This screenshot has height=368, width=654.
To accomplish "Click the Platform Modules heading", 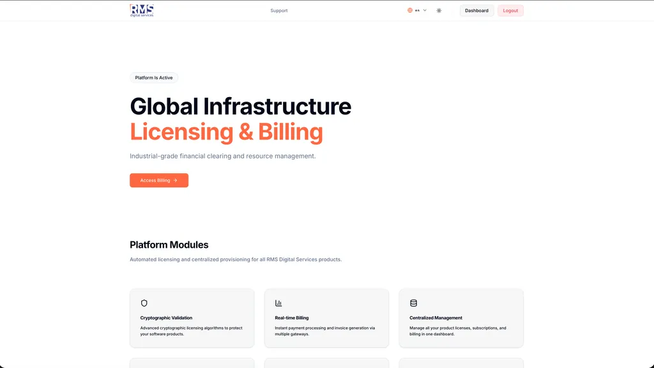I will click(x=169, y=245).
